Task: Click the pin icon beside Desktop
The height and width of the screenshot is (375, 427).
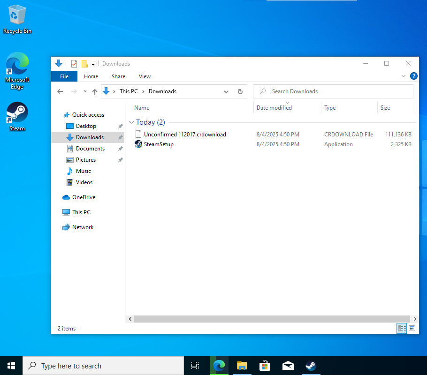Action: point(121,126)
